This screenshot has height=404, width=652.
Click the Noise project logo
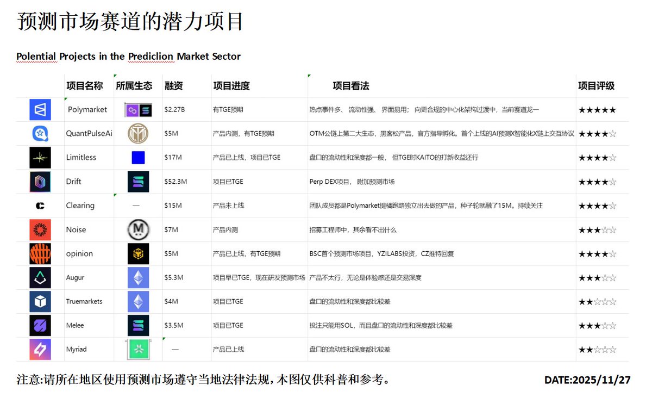pos(40,229)
